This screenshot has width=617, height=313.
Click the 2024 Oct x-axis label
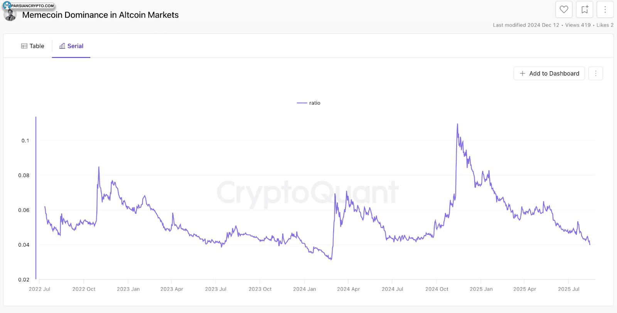coord(437,289)
